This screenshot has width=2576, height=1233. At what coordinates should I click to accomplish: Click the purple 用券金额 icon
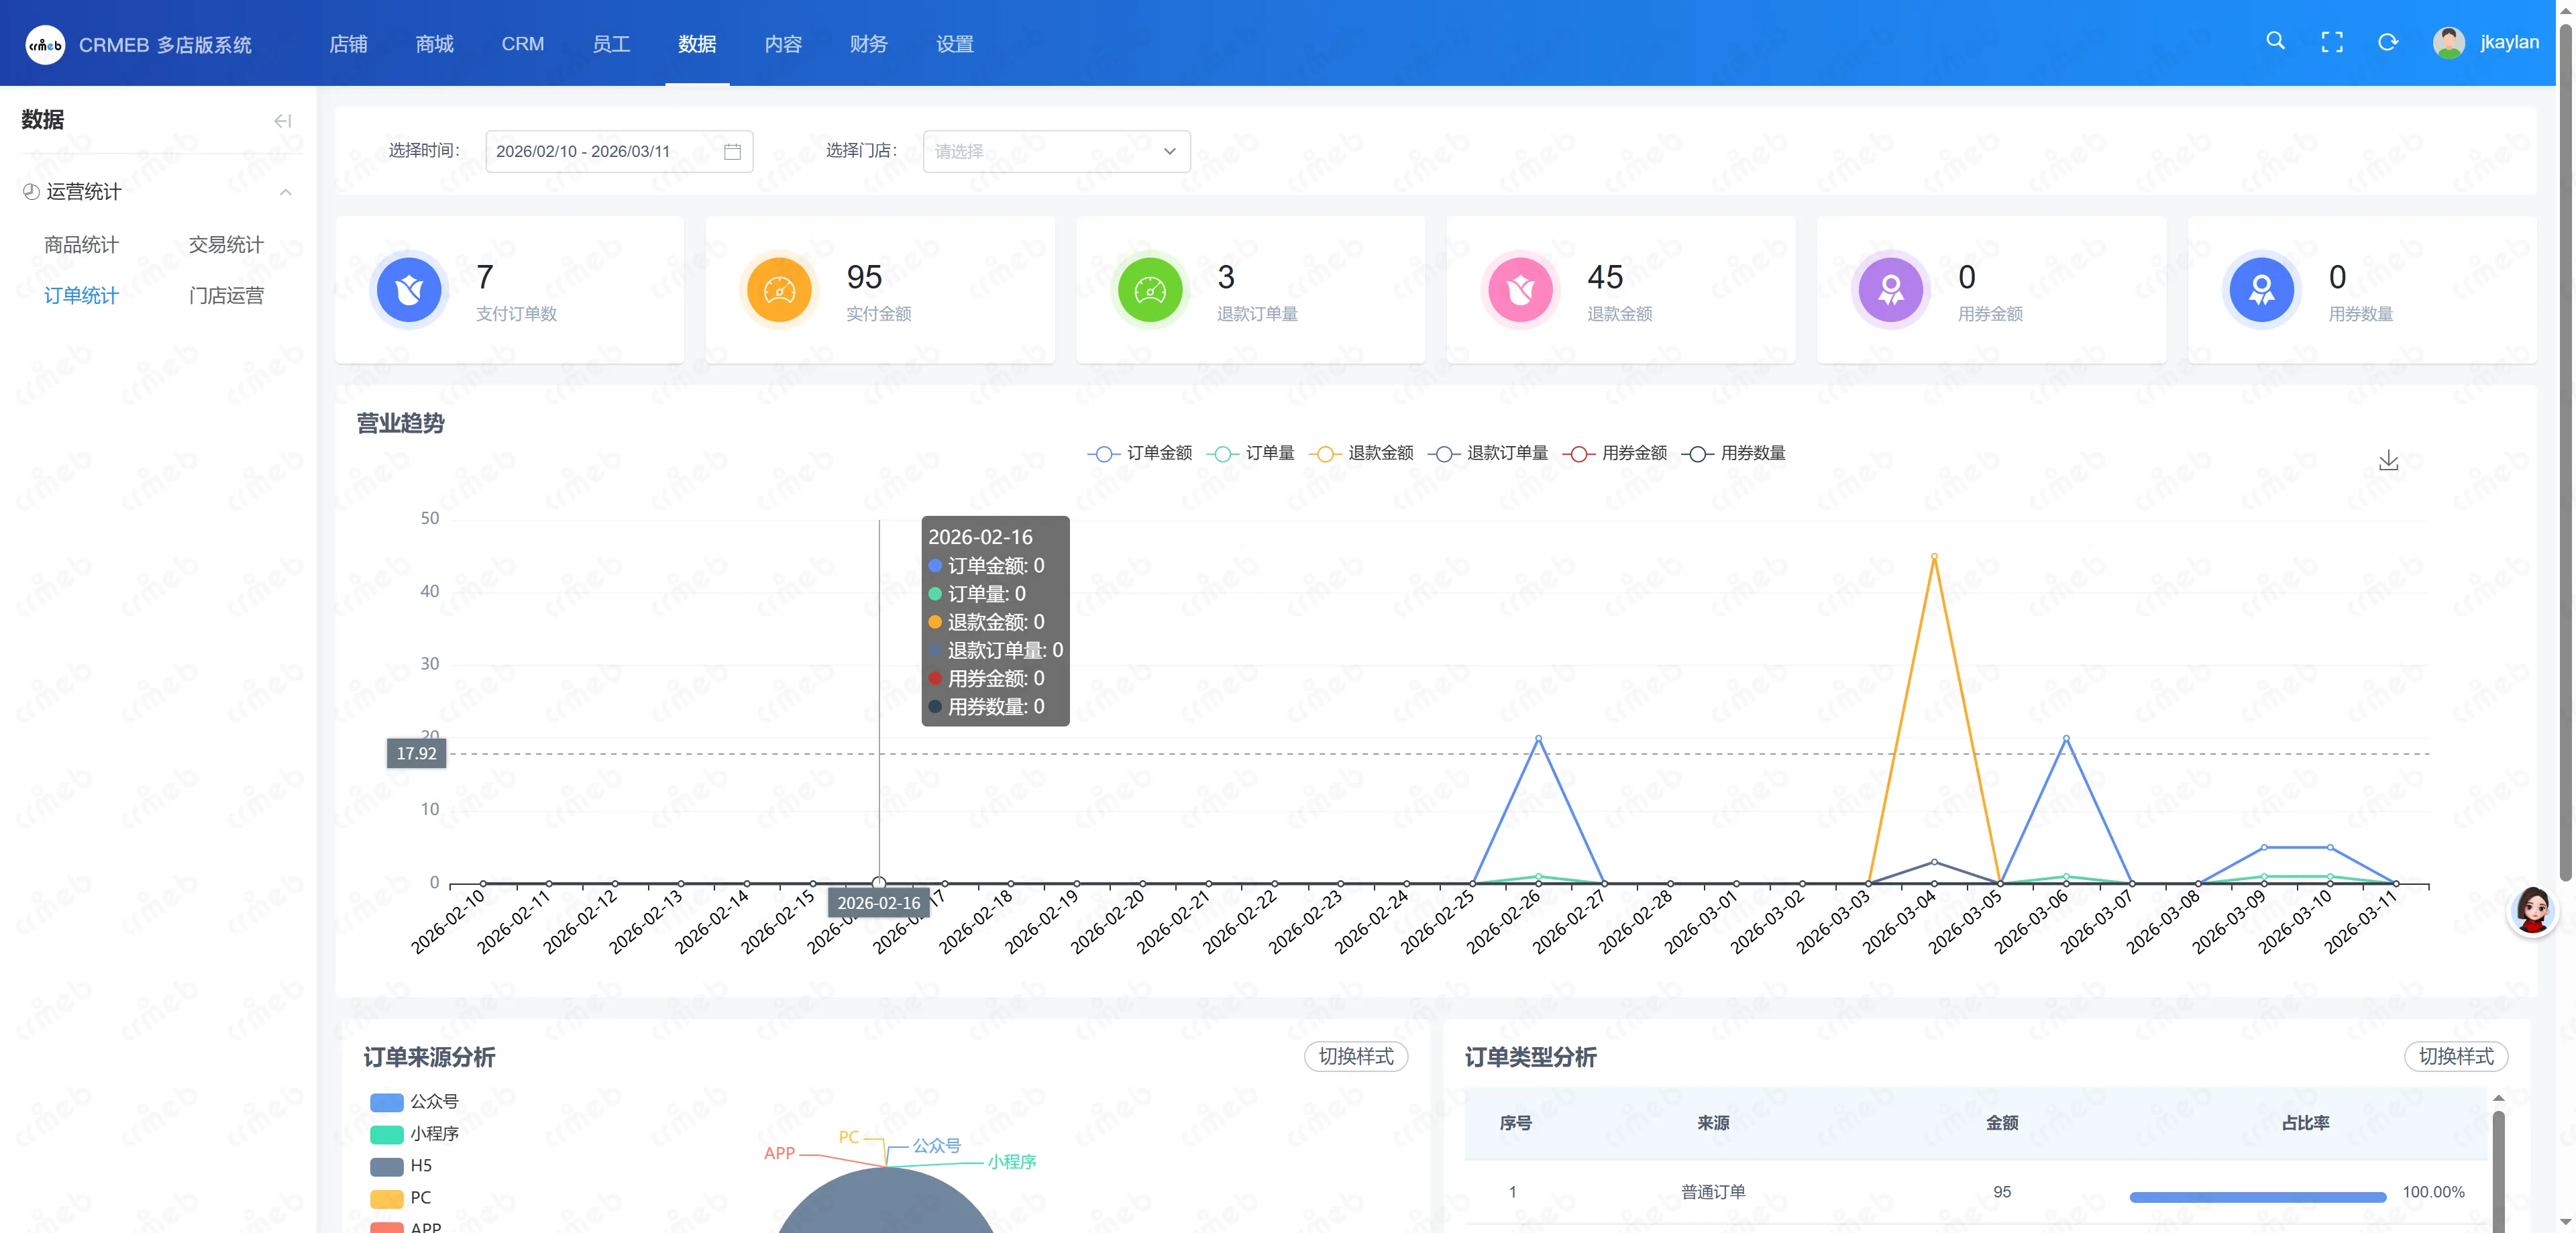click(x=1891, y=290)
